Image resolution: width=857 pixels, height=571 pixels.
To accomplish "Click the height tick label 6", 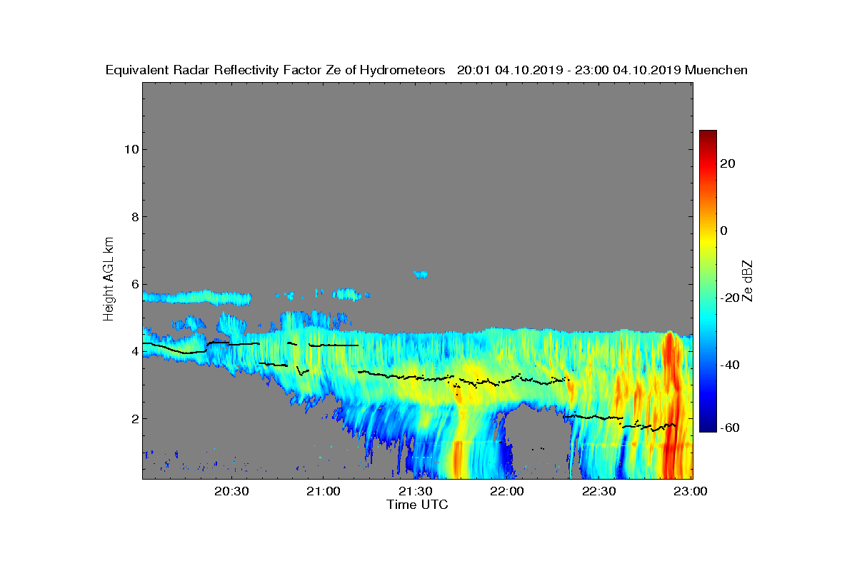I will (x=134, y=284).
